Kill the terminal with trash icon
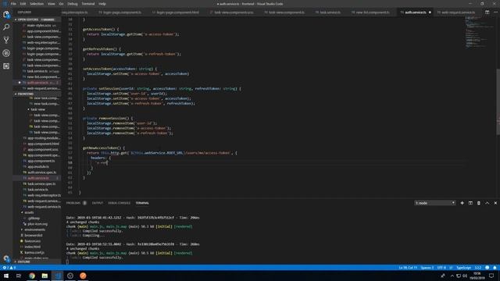 pyautogui.click(x=479, y=203)
